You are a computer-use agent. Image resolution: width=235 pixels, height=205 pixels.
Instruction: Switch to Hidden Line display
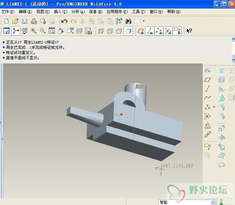point(110,31)
